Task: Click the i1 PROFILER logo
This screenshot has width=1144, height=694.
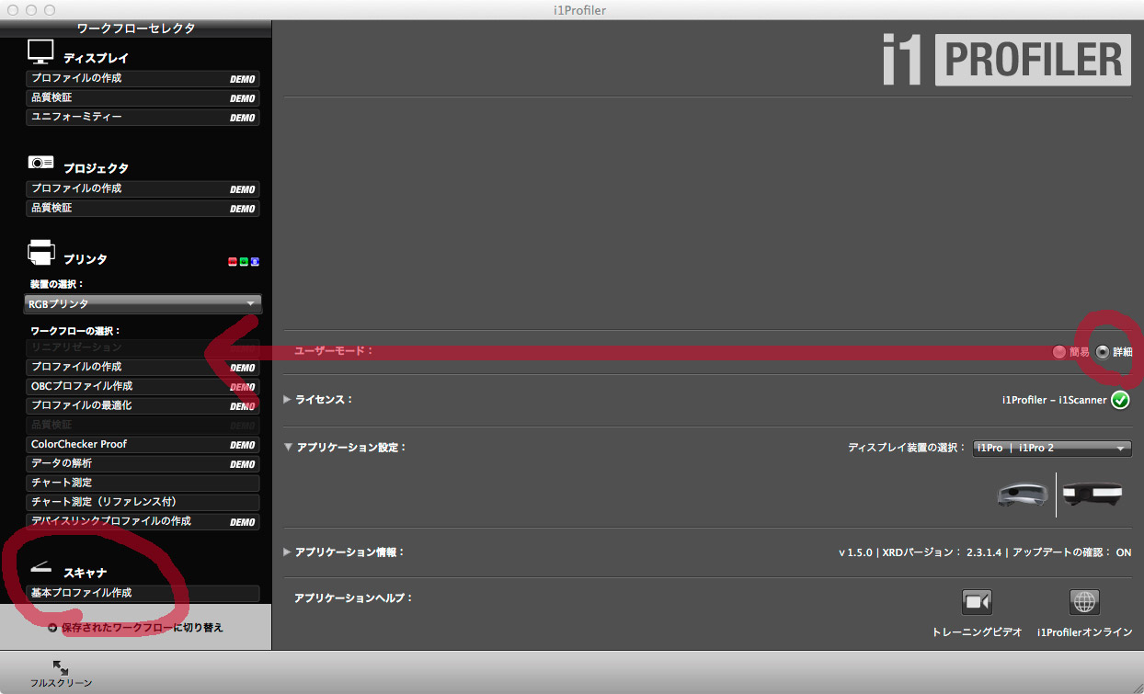Action: tap(1005, 62)
